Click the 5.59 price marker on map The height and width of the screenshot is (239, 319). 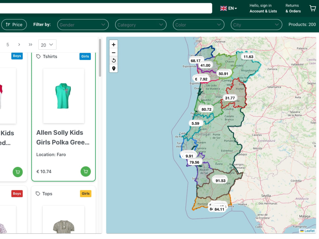195,123
